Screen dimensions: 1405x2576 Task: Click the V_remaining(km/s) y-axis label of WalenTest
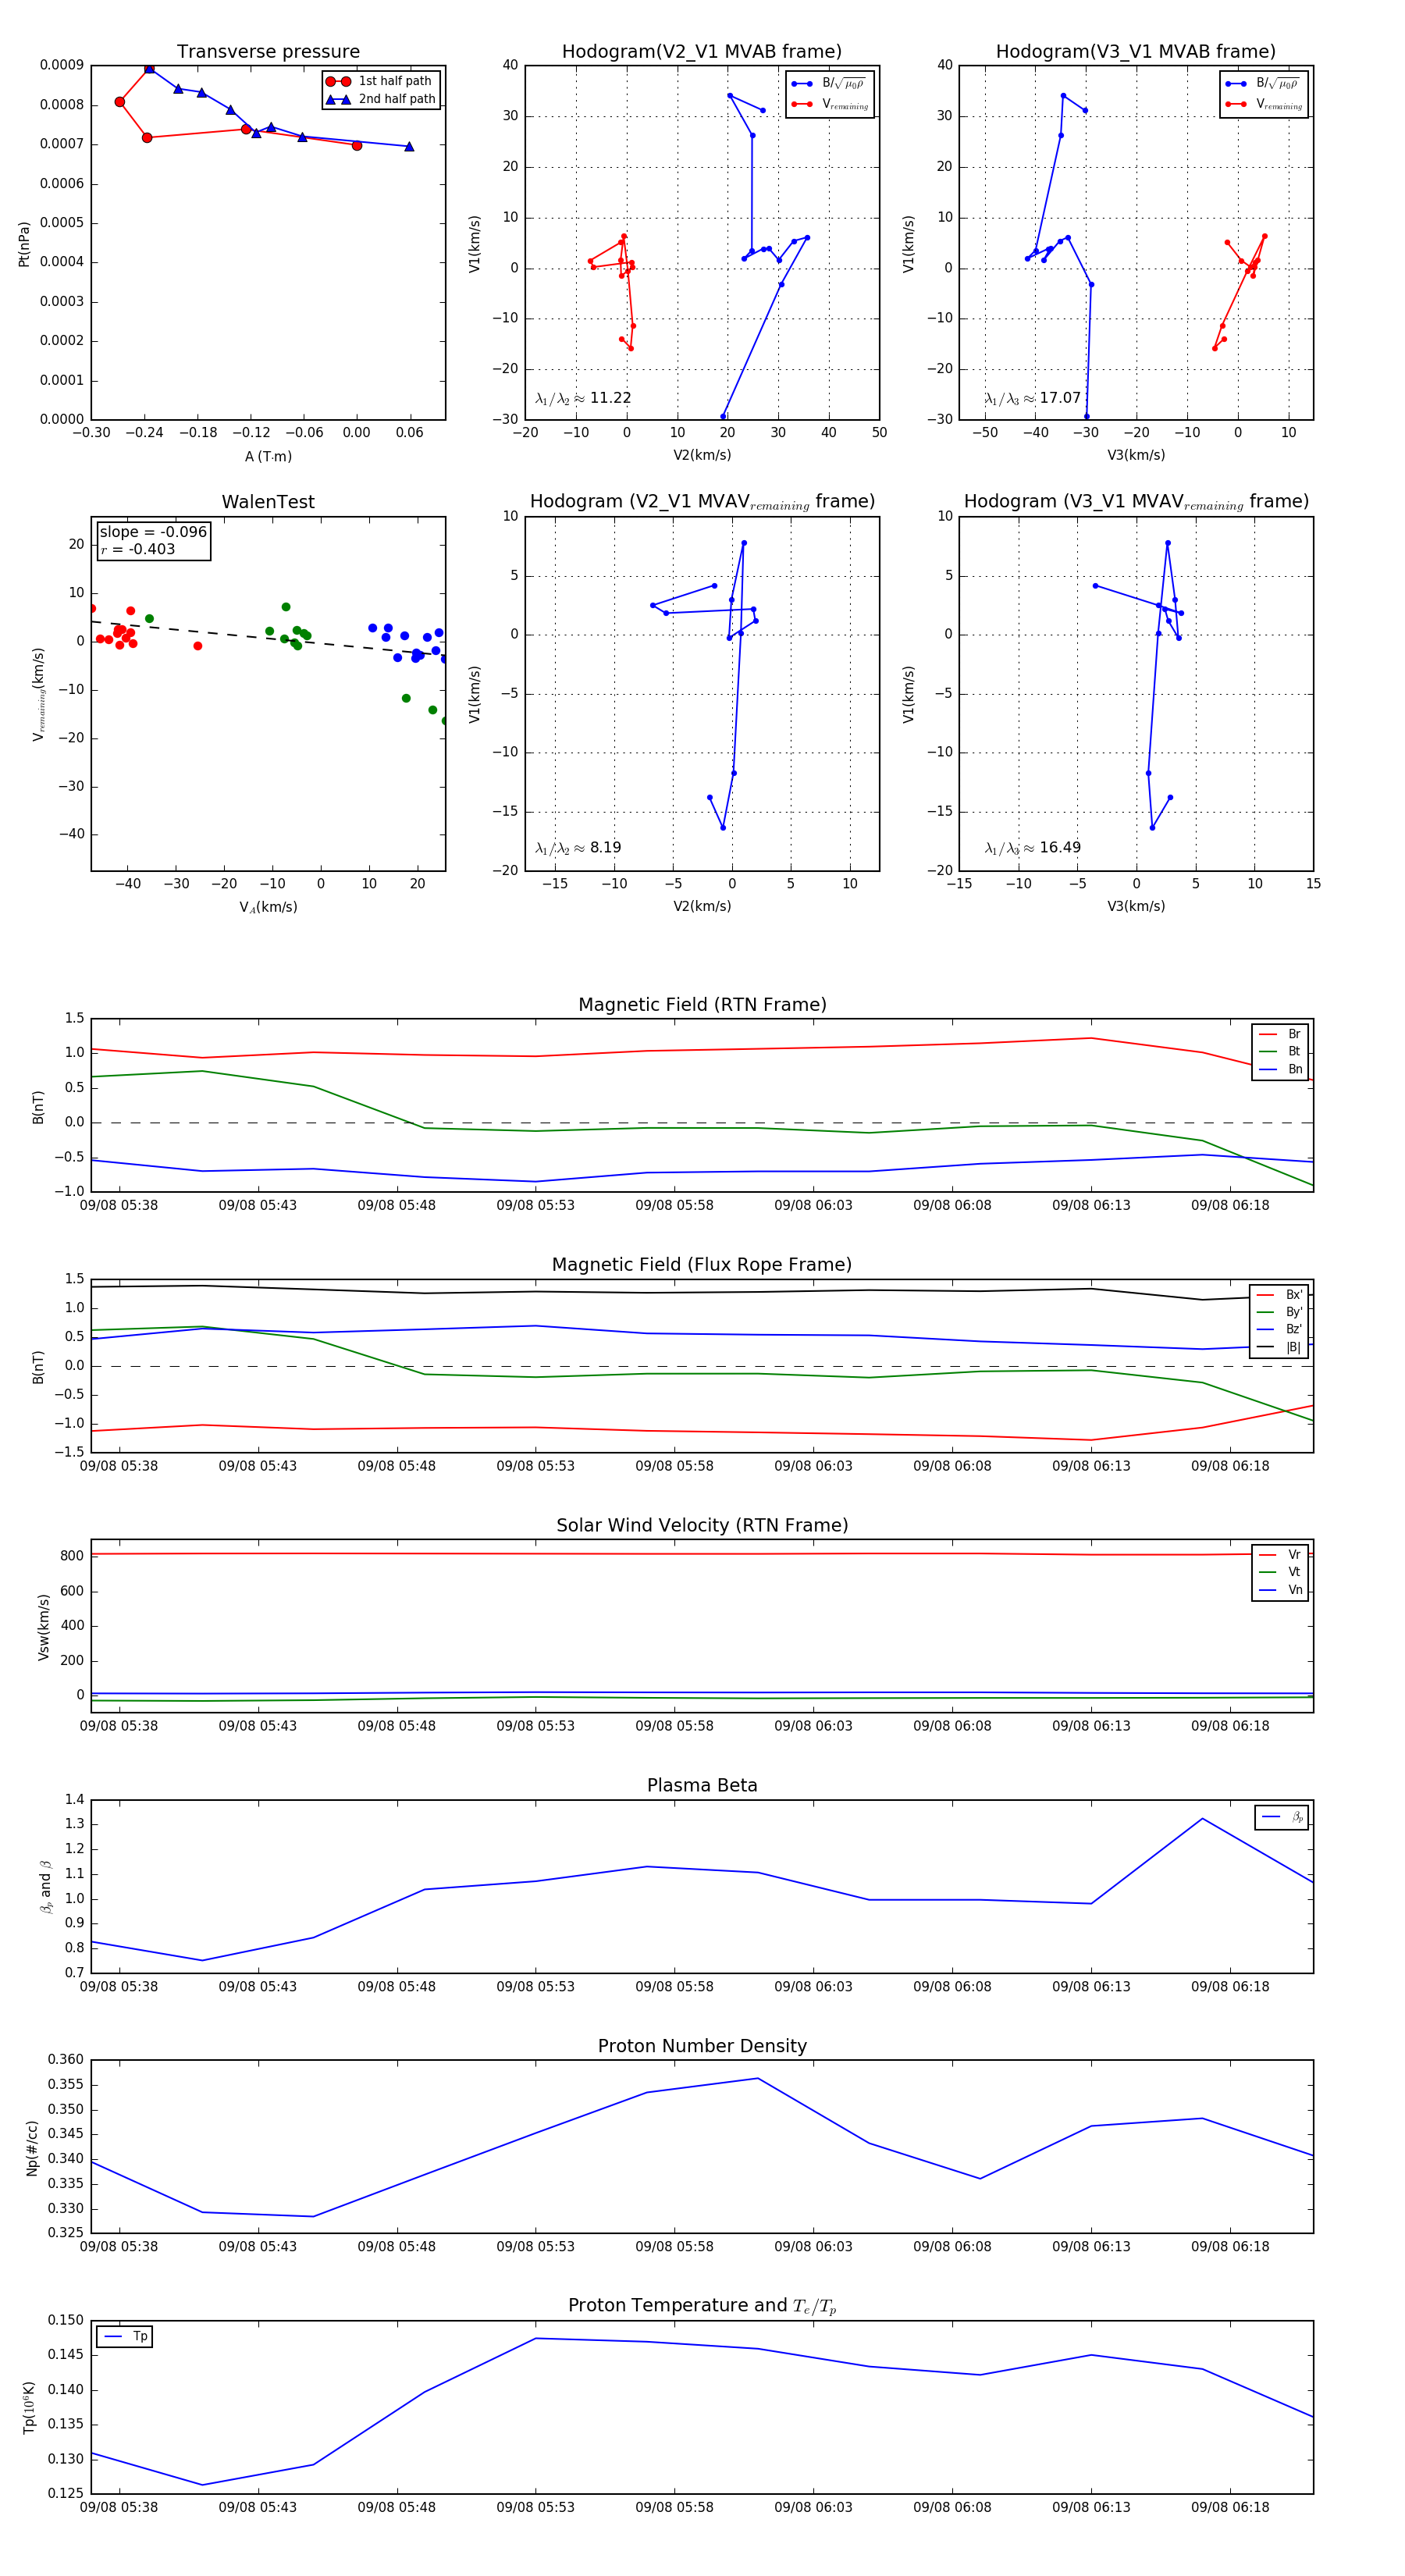tap(38, 694)
